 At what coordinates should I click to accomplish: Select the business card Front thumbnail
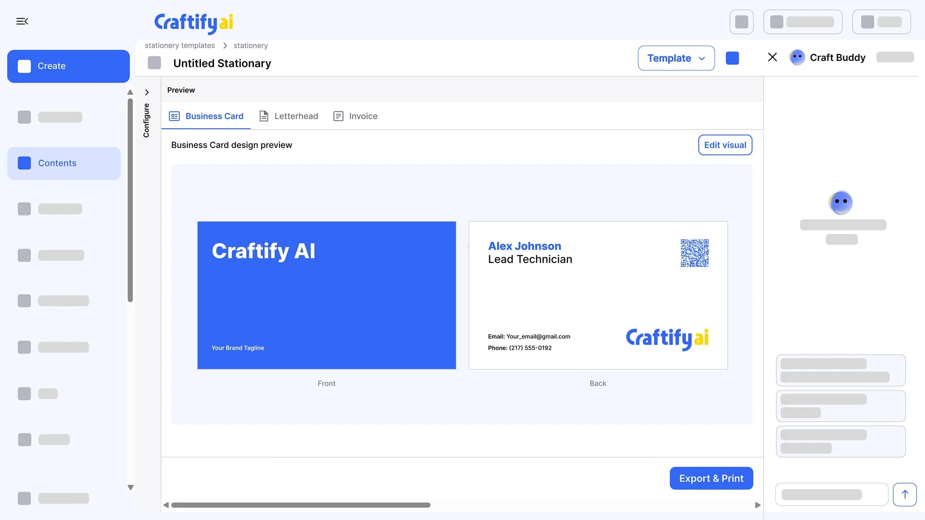[327, 295]
